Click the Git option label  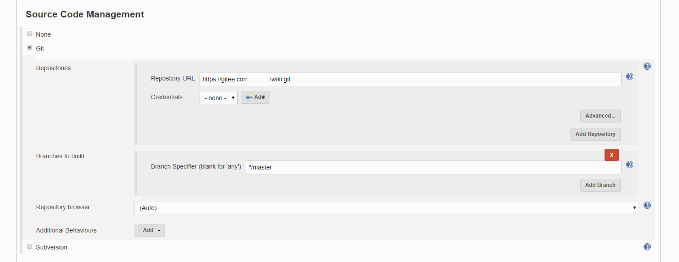point(40,48)
